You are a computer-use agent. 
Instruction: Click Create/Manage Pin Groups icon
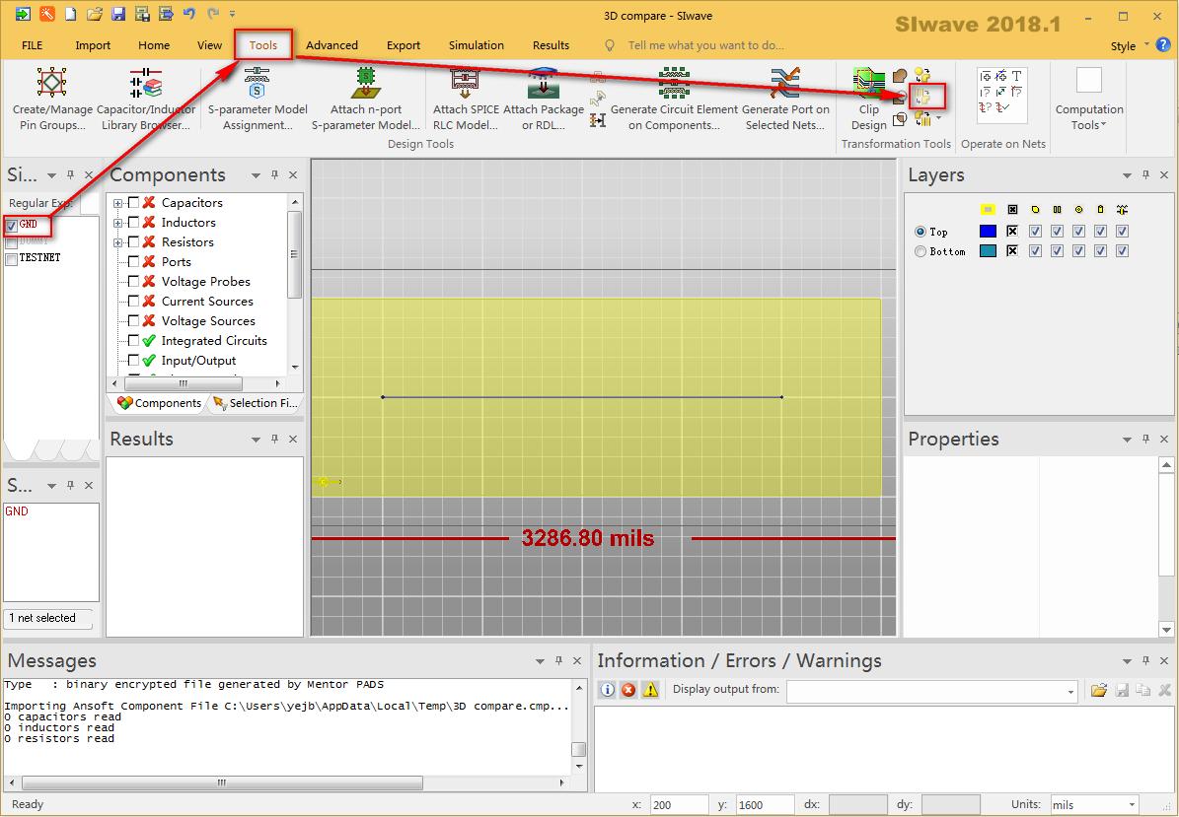(x=51, y=85)
